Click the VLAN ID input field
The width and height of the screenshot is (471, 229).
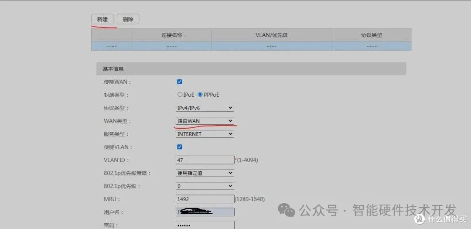(205, 160)
